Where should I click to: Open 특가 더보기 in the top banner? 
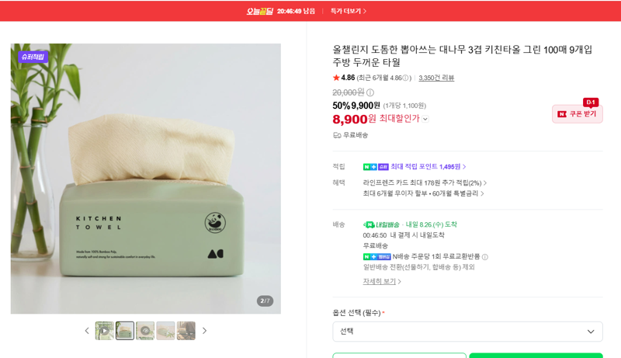349,11
